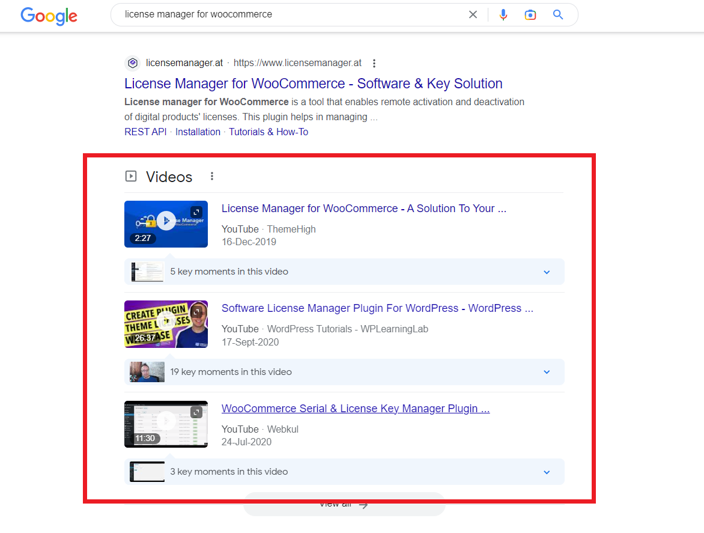Click the preview thumbnail beside 3 key moments

tap(147, 472)
